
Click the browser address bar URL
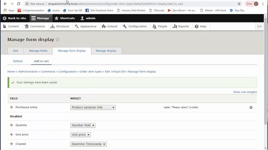116,4
